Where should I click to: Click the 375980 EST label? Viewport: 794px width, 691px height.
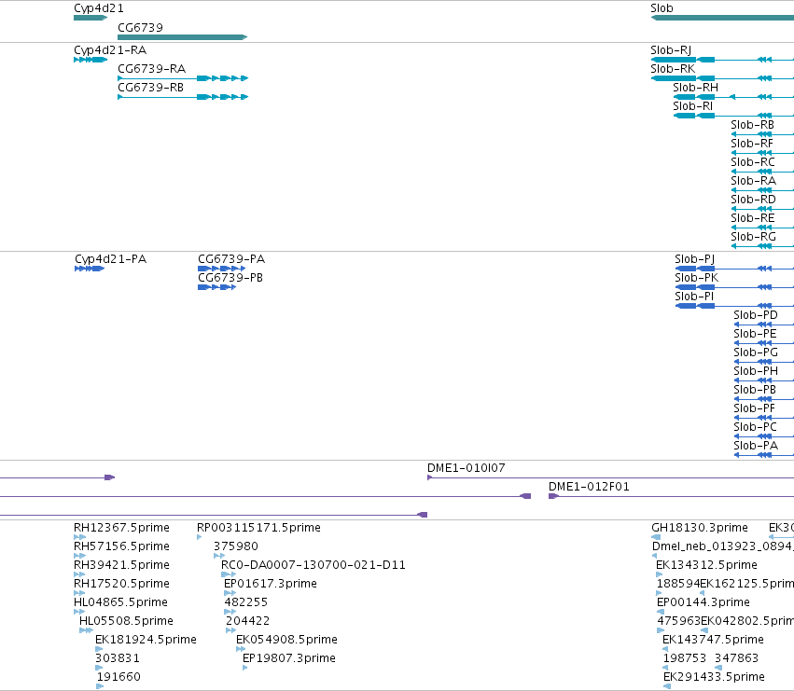pyautogui.click(x=236, y=546)
